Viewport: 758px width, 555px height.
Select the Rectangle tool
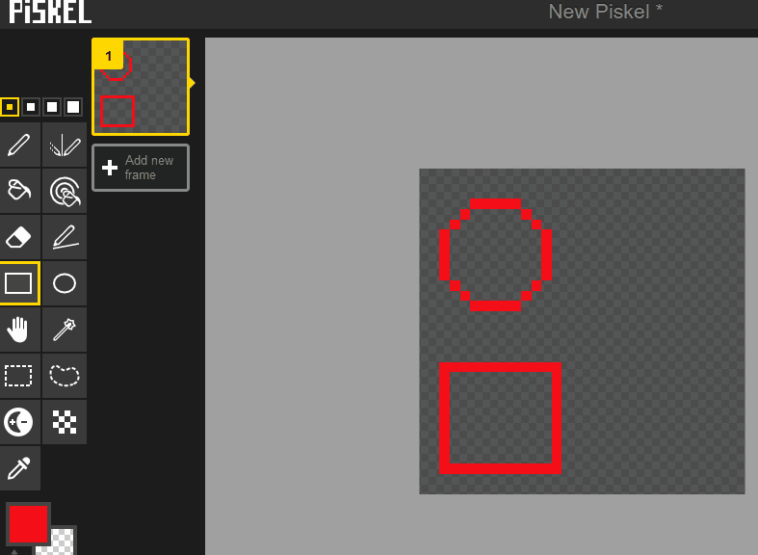pos(19,283)
